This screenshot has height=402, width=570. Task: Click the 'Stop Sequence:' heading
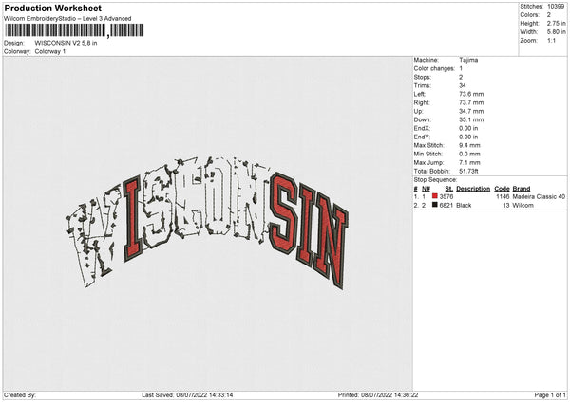(435, 179)
